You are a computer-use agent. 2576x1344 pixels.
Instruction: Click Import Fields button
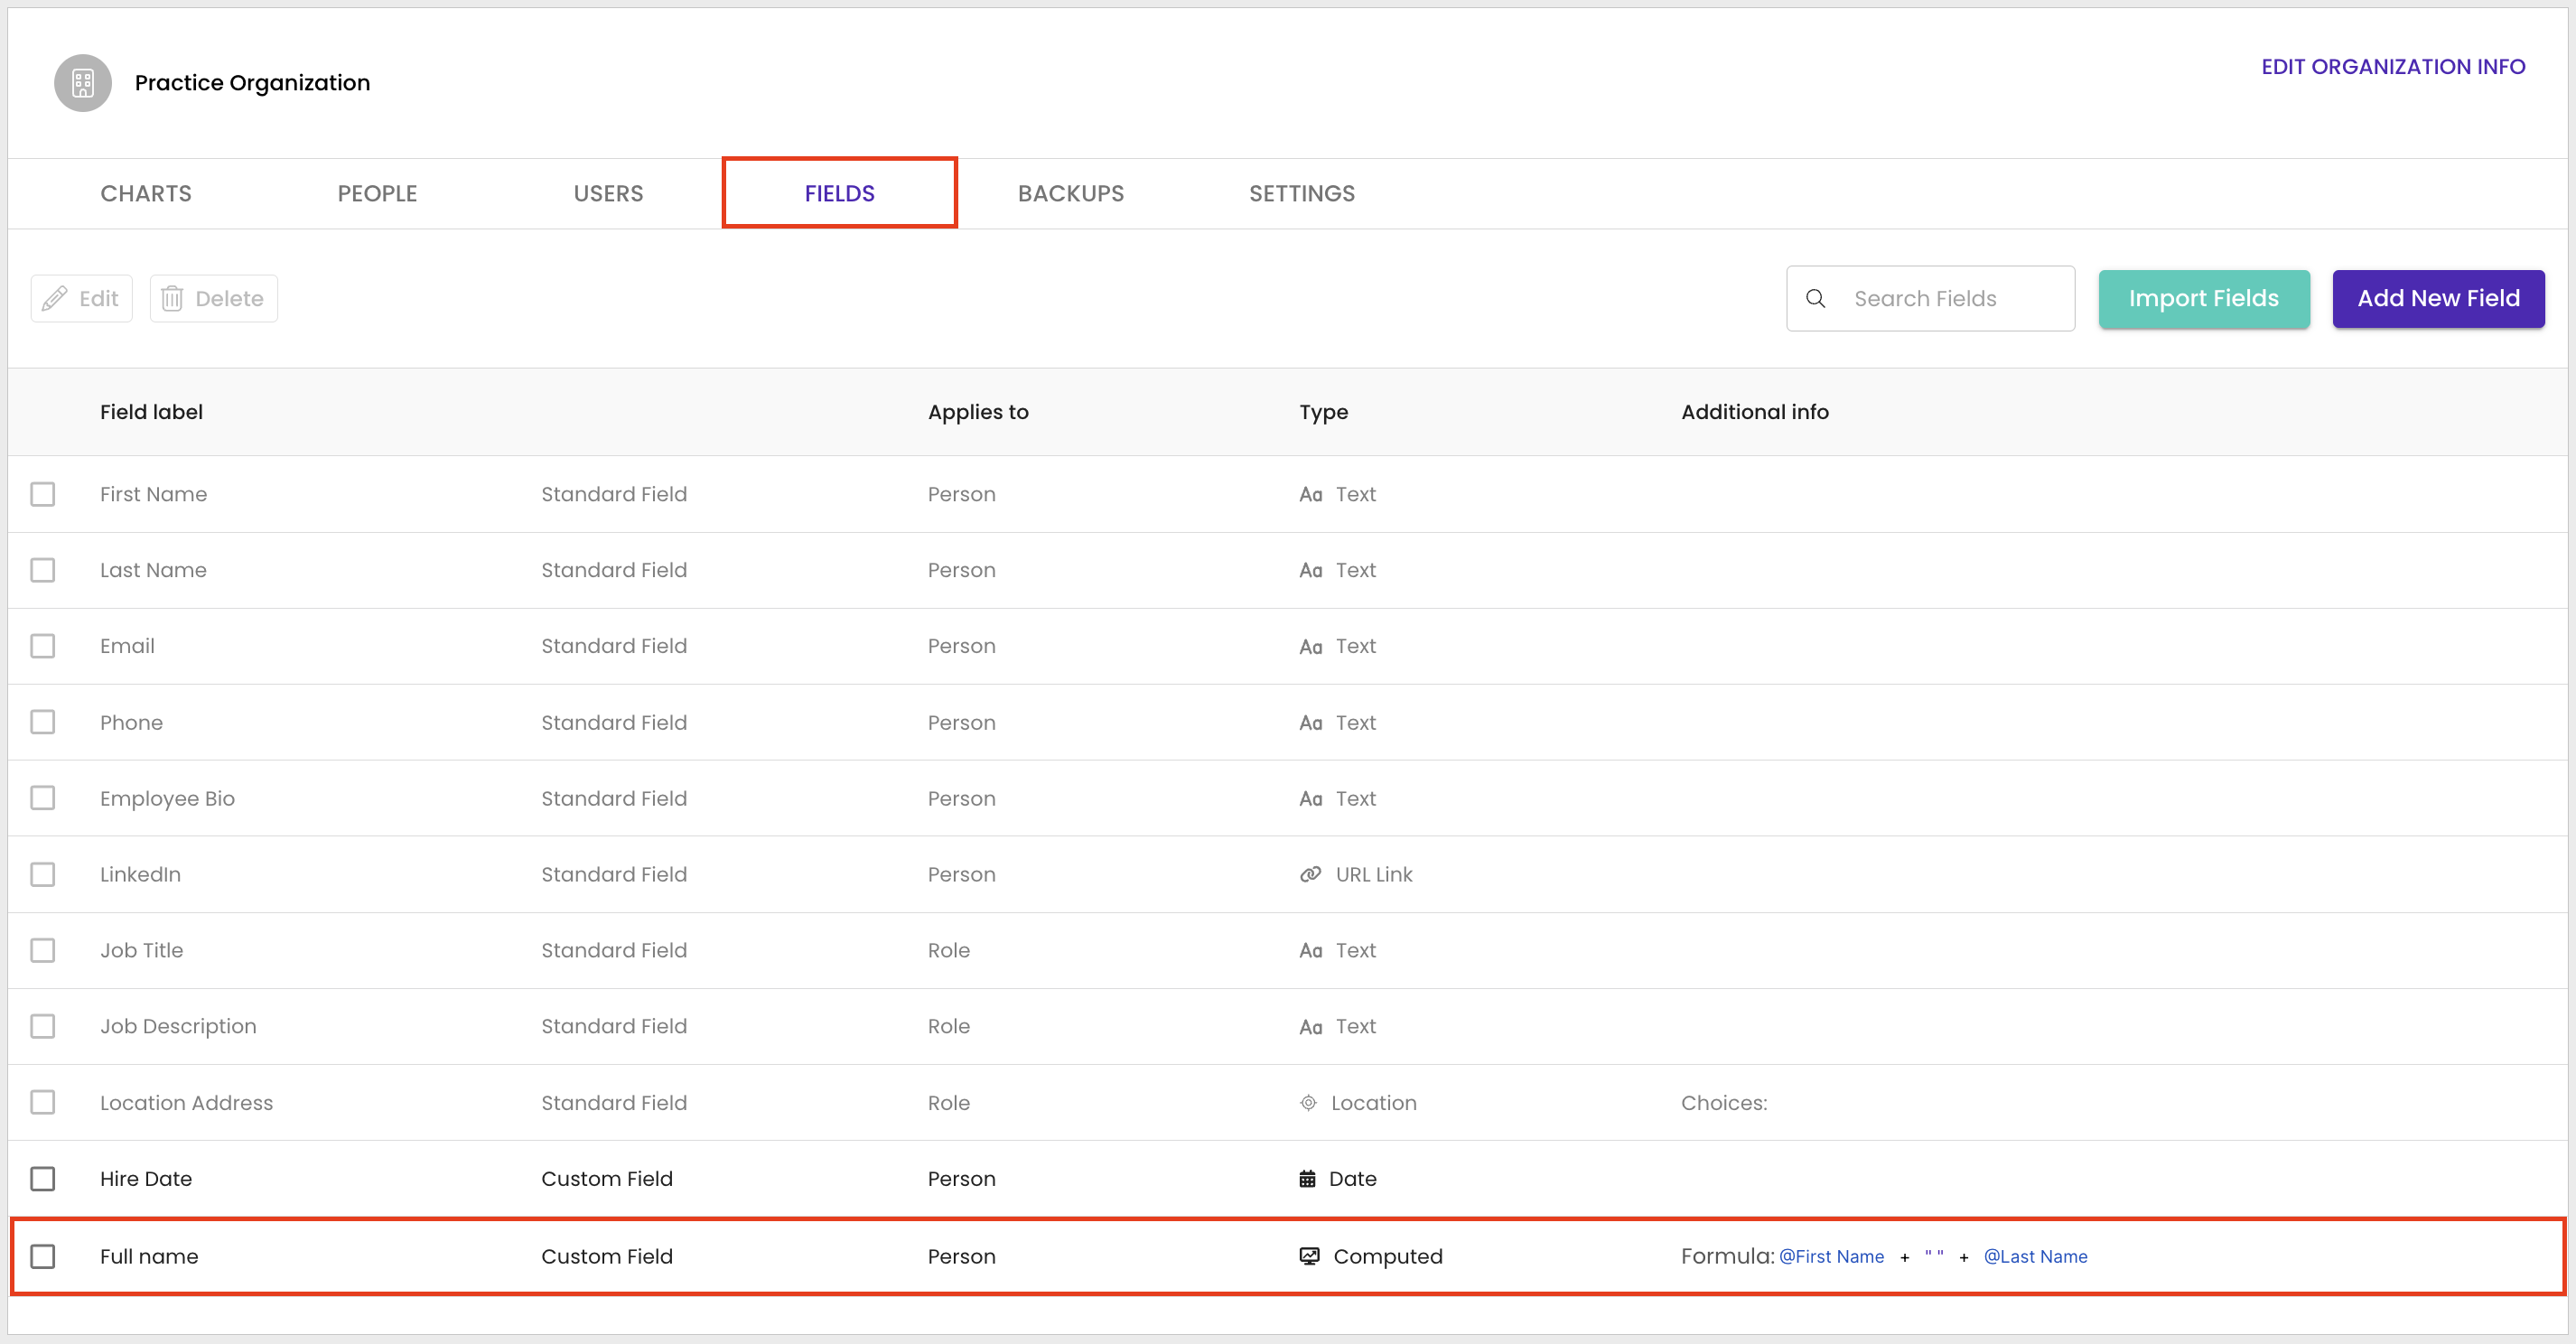[x=2204, y=298]
